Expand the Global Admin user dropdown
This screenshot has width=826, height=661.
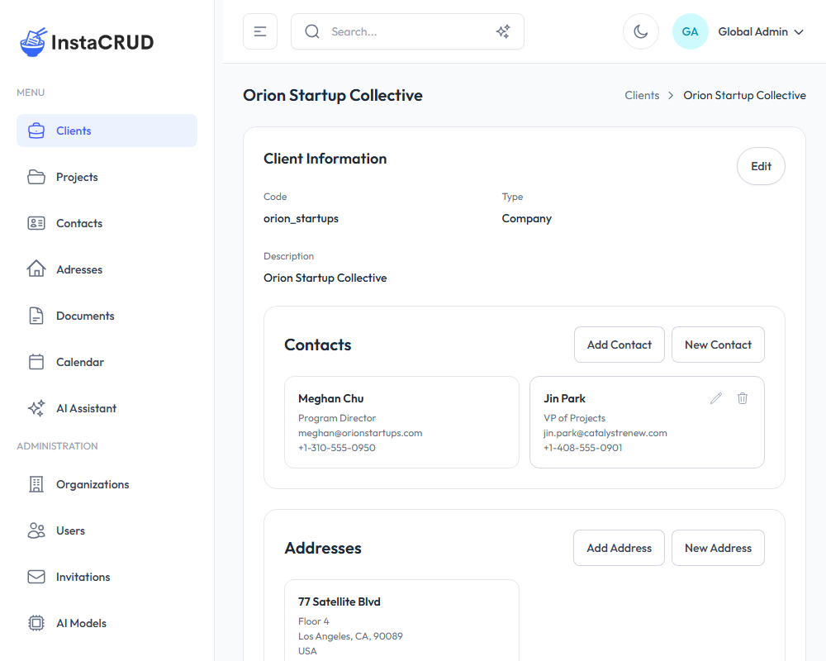coord(761,31)
